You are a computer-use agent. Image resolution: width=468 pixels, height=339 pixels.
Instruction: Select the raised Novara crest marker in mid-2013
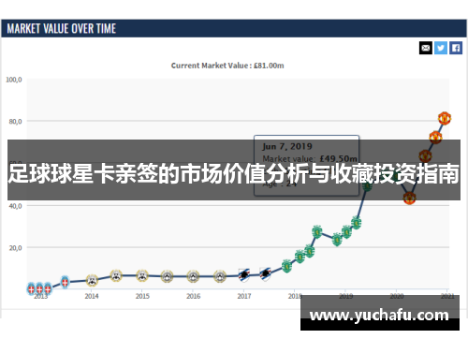[65, 282]
